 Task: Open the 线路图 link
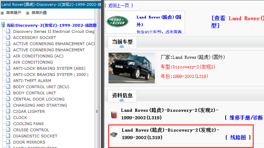[x=238, y=137]
